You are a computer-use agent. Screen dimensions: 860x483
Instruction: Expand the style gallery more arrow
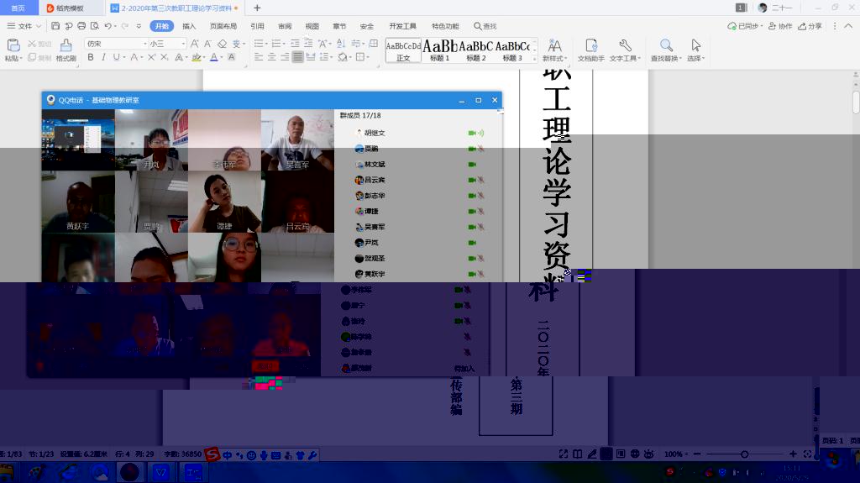(535, 59)
